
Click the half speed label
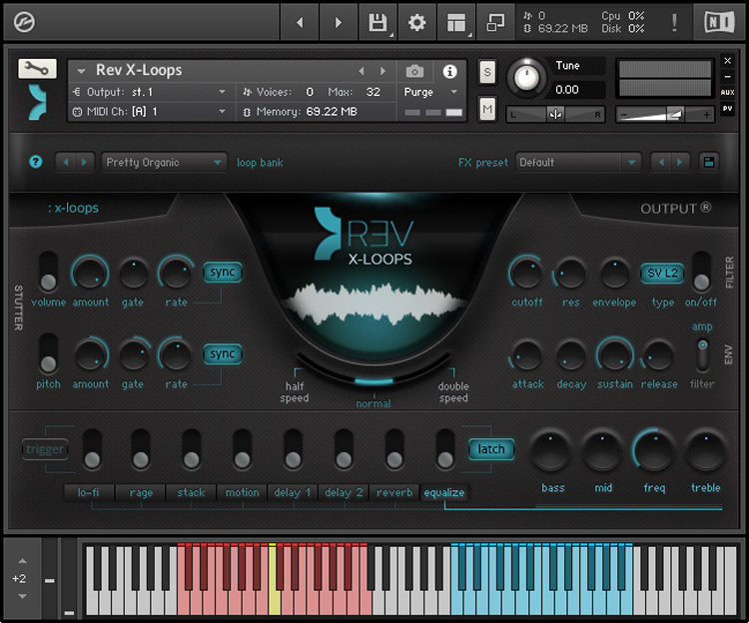pyautogui.click(x=295, y=392)
